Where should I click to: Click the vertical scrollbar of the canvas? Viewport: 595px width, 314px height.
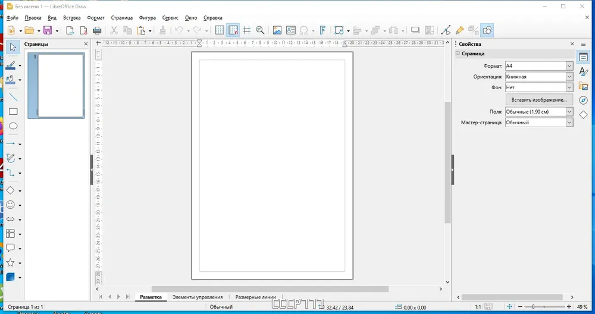pos(448,162)
